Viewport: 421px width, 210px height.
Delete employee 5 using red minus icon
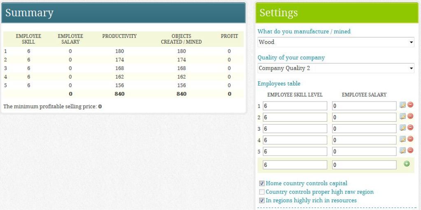(410, 151)
